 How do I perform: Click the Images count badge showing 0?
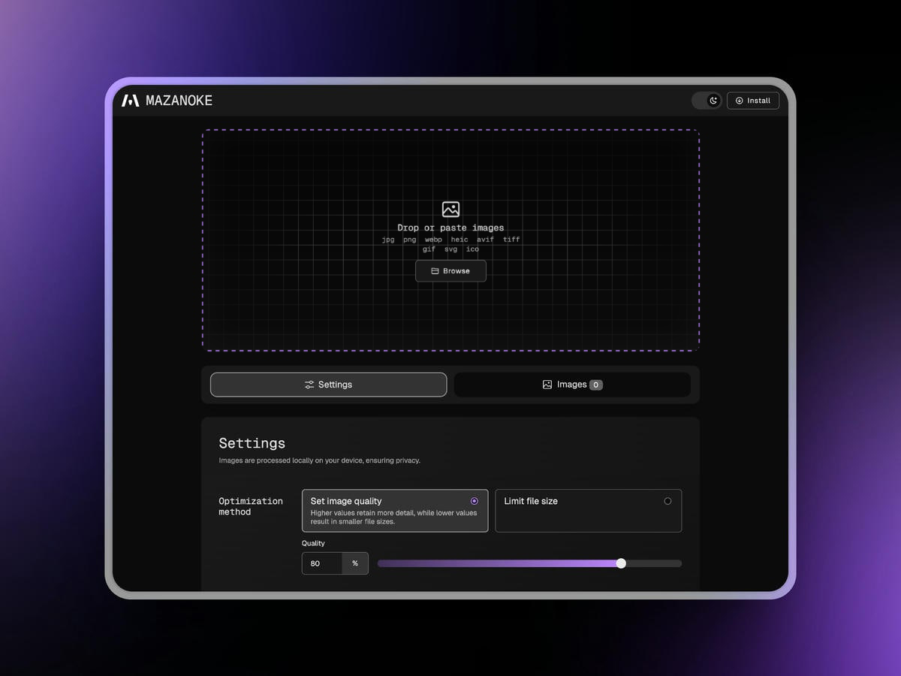(x=595, y=384)
